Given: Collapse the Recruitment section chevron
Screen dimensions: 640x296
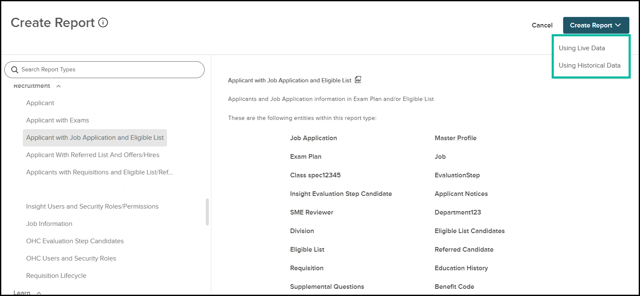Looking at the screenshot, I should pyautogui.click(x=58, y=86).
